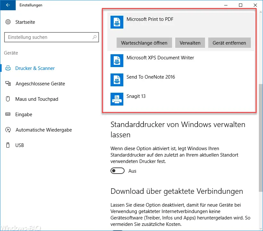This screenshot has width=263, height=231.
Task: Click the search magnifier icon
Action: click(x=95, y=37)
